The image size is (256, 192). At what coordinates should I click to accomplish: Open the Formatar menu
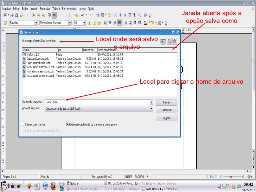pyautogui.click(x=45, y=8)
